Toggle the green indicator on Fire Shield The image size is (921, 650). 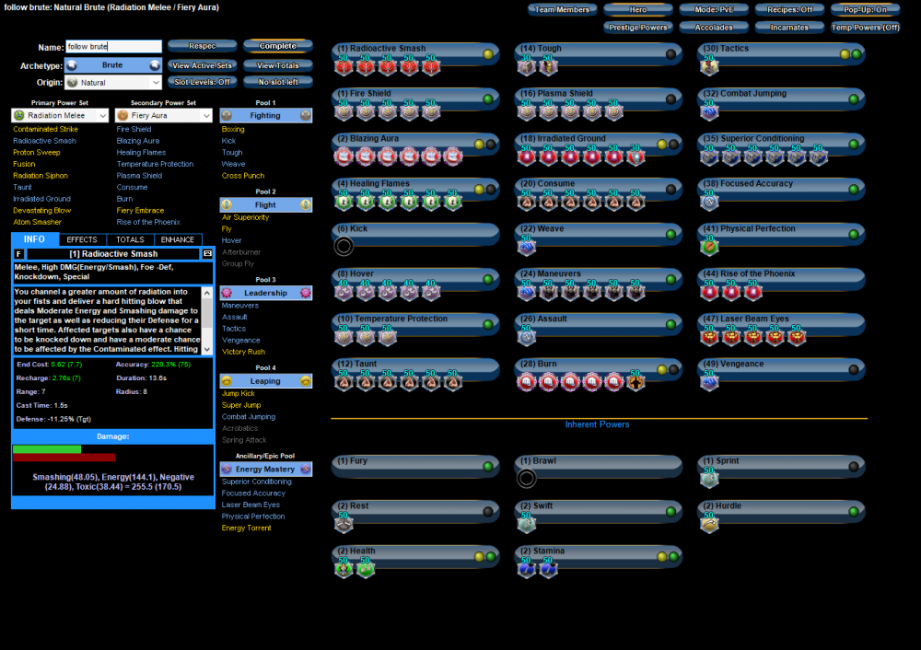(489, 99)
